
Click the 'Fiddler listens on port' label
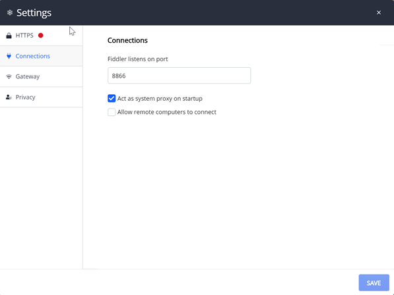pos(138,59)
